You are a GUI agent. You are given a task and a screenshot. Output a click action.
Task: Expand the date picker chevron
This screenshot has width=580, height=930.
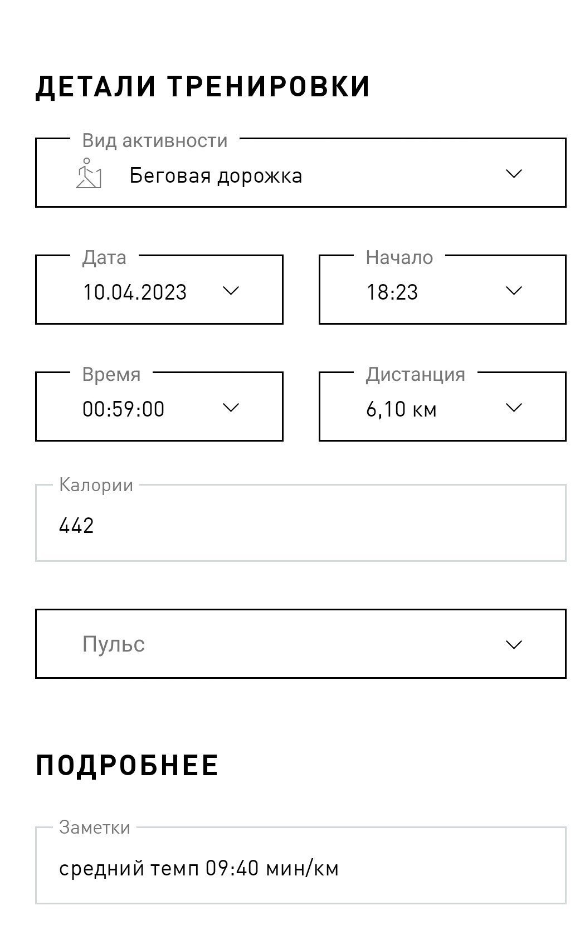tap(231, 291)
